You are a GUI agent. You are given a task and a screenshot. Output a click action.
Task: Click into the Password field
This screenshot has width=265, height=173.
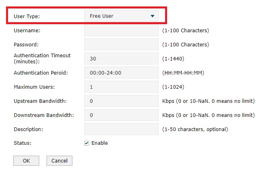coord(121,44)
